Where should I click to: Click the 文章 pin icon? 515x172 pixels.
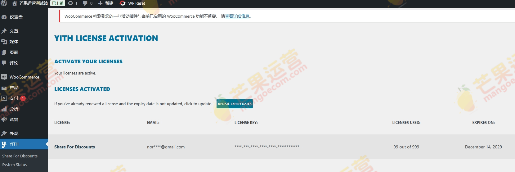[4, 31]
